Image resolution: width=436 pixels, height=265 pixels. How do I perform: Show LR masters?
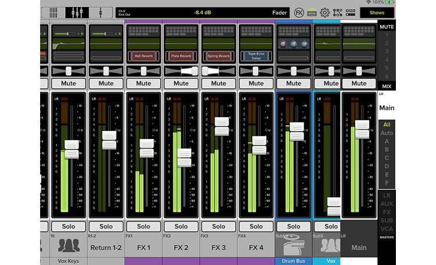(387, 195)
